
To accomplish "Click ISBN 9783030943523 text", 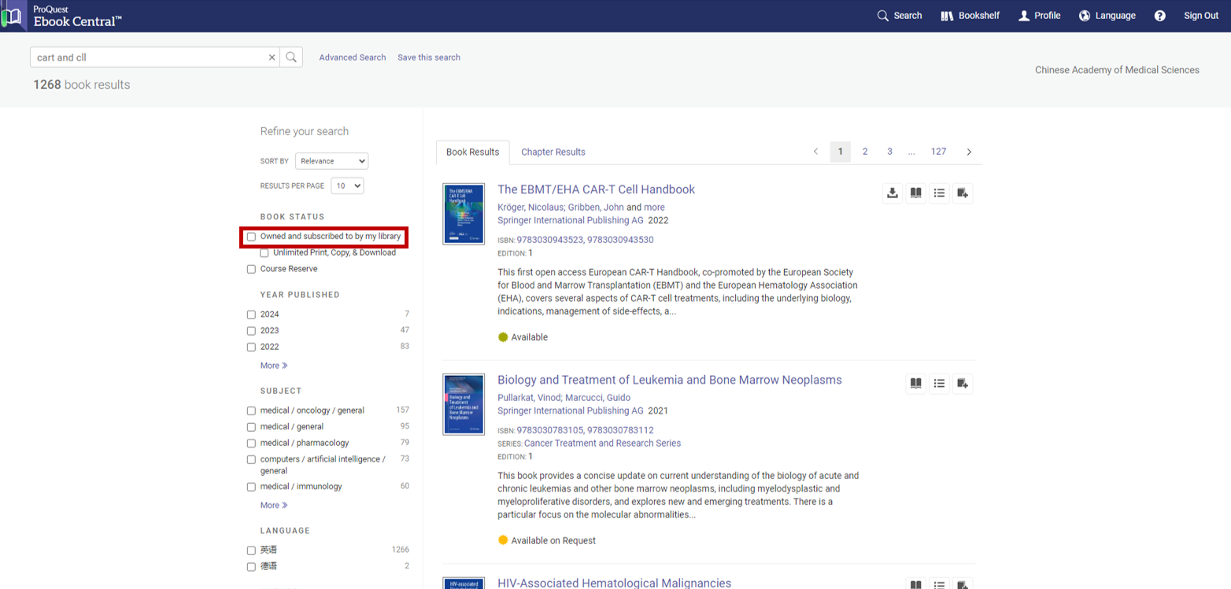I will coord(549,240).
